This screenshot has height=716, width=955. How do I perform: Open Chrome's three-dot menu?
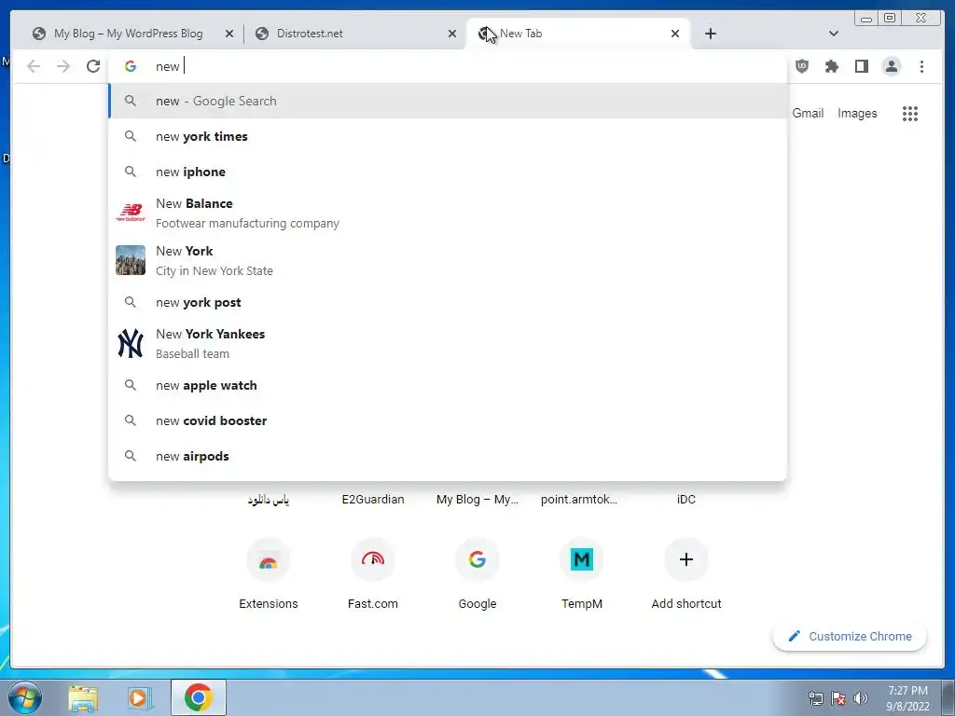(921, 66)
